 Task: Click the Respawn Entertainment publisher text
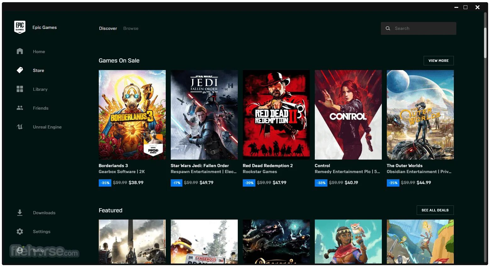[x=203, y=172]
